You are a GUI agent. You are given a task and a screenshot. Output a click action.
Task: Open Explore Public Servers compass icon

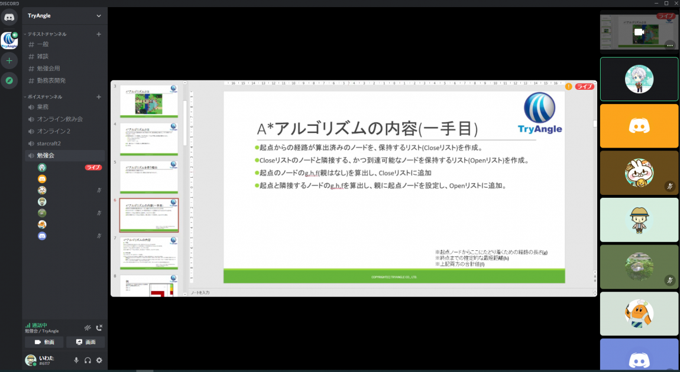[x=9, y=80]
